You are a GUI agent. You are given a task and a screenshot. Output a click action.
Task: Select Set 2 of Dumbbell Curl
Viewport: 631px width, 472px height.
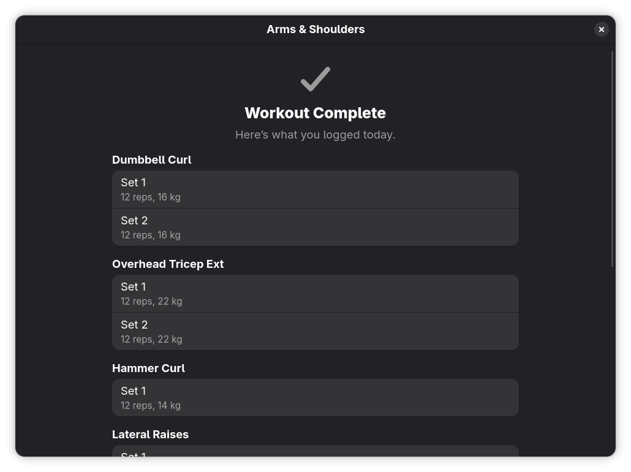coord(315,227)
